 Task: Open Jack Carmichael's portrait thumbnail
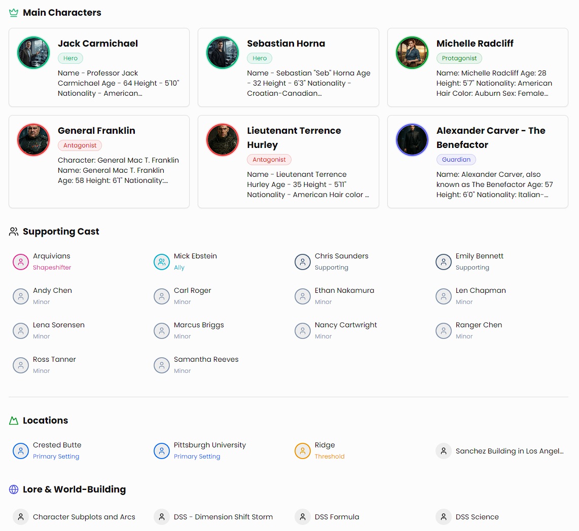pos(33,53)
